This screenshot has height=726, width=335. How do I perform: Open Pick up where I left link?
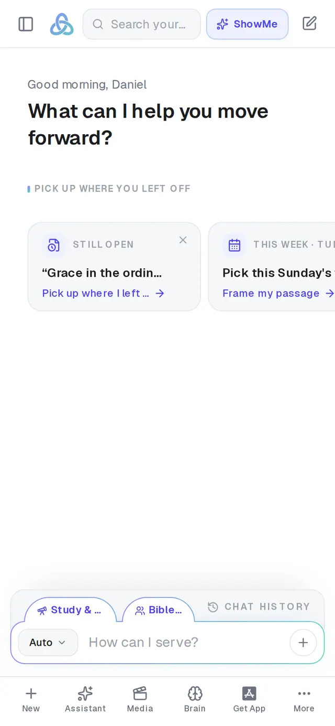(x=103, y=293)
